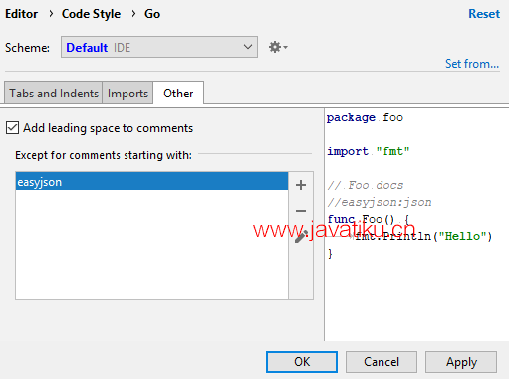Click the // Foo docs comment line
Viewport: 509px width, 379px height.
[366, 185]
